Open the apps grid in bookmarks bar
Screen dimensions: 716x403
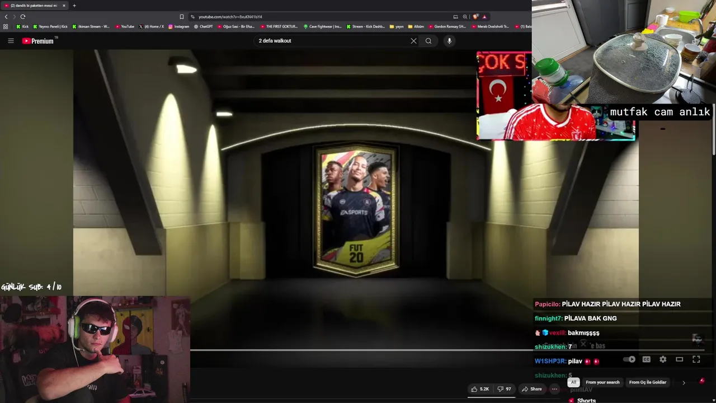[x=6, y=26]
